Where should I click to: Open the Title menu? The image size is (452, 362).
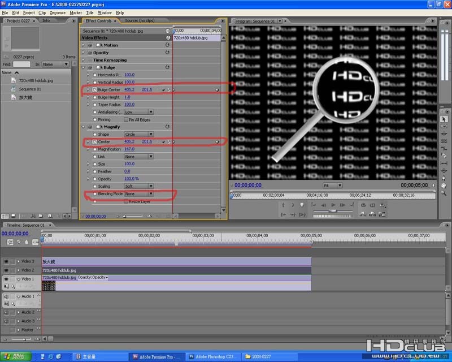(90, 12)
